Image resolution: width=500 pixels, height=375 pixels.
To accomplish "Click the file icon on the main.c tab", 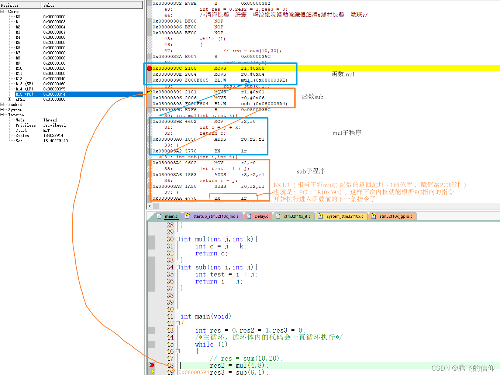I will [159, 216].
